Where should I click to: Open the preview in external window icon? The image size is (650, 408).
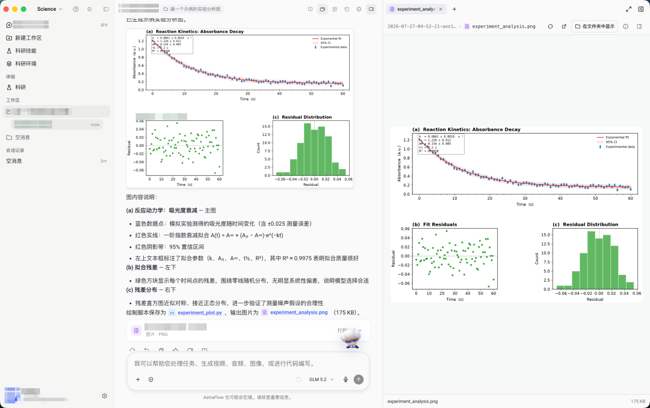tap(564, 26)
